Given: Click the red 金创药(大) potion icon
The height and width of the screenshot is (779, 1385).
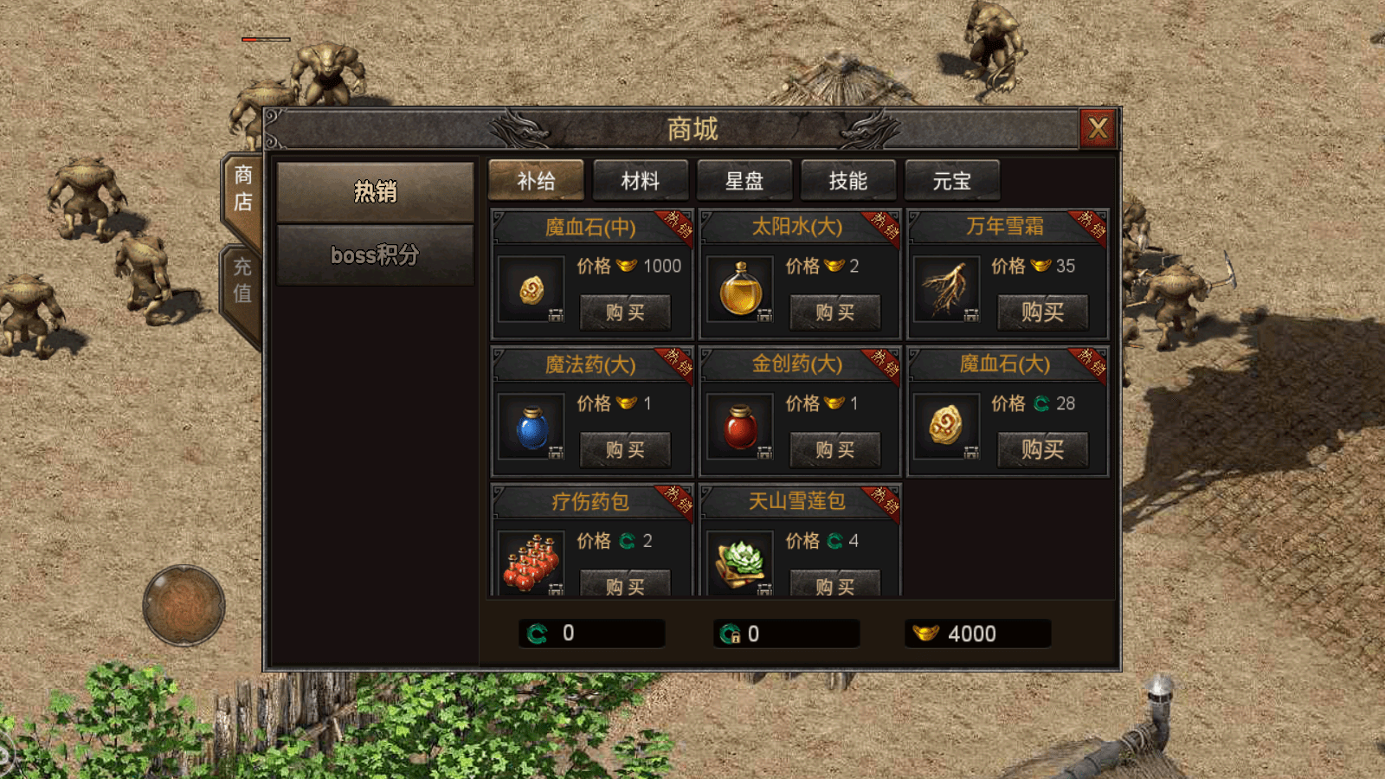Looking at the screenshot, I should point(740,427).
